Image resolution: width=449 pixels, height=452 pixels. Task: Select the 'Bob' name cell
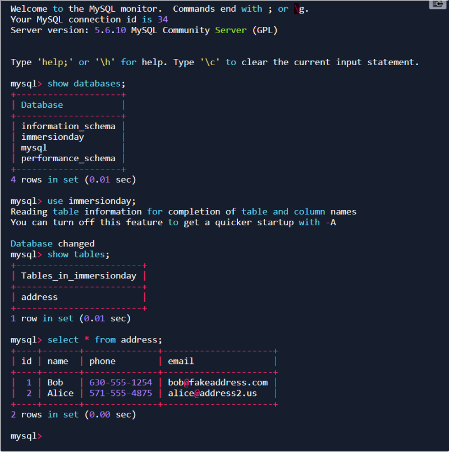pos(56,382)
